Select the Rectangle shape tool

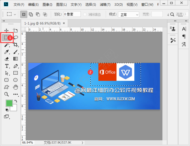[x=16, y=73]
